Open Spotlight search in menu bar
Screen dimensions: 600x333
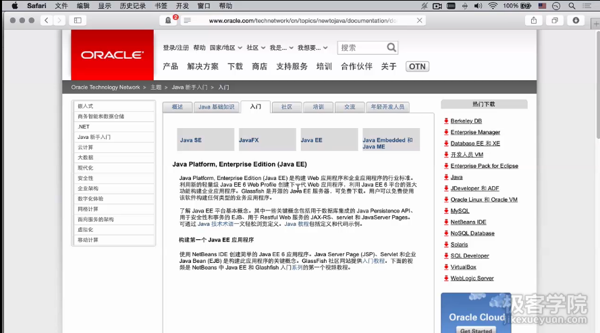(x=572, y=6)
